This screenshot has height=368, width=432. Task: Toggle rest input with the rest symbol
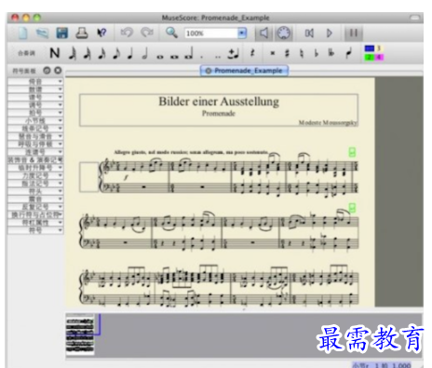click(x=252, y=53)
